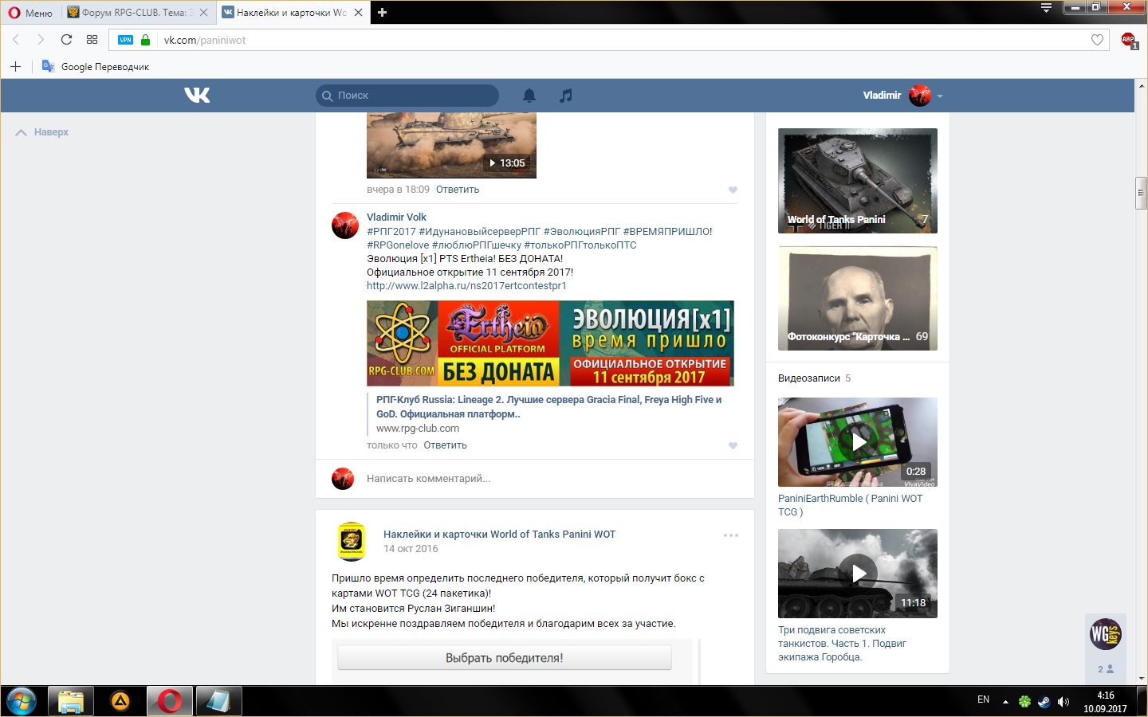The width and height of the screenshot is (1148, 717).
Task: Open Фотоконкурс Карточка album
Action: 858,299
